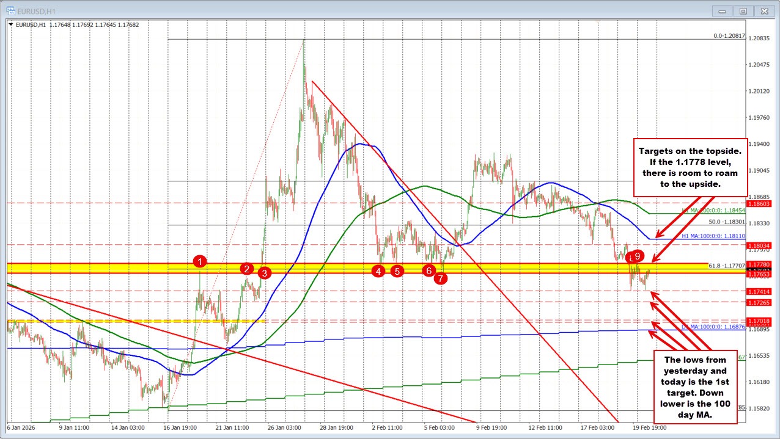The image size is (780, 439).
Task: Click the red marker numbered 7
Action: (441, 278)
